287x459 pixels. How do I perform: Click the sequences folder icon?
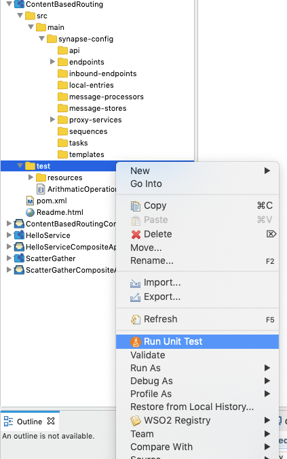coord(62,131)
